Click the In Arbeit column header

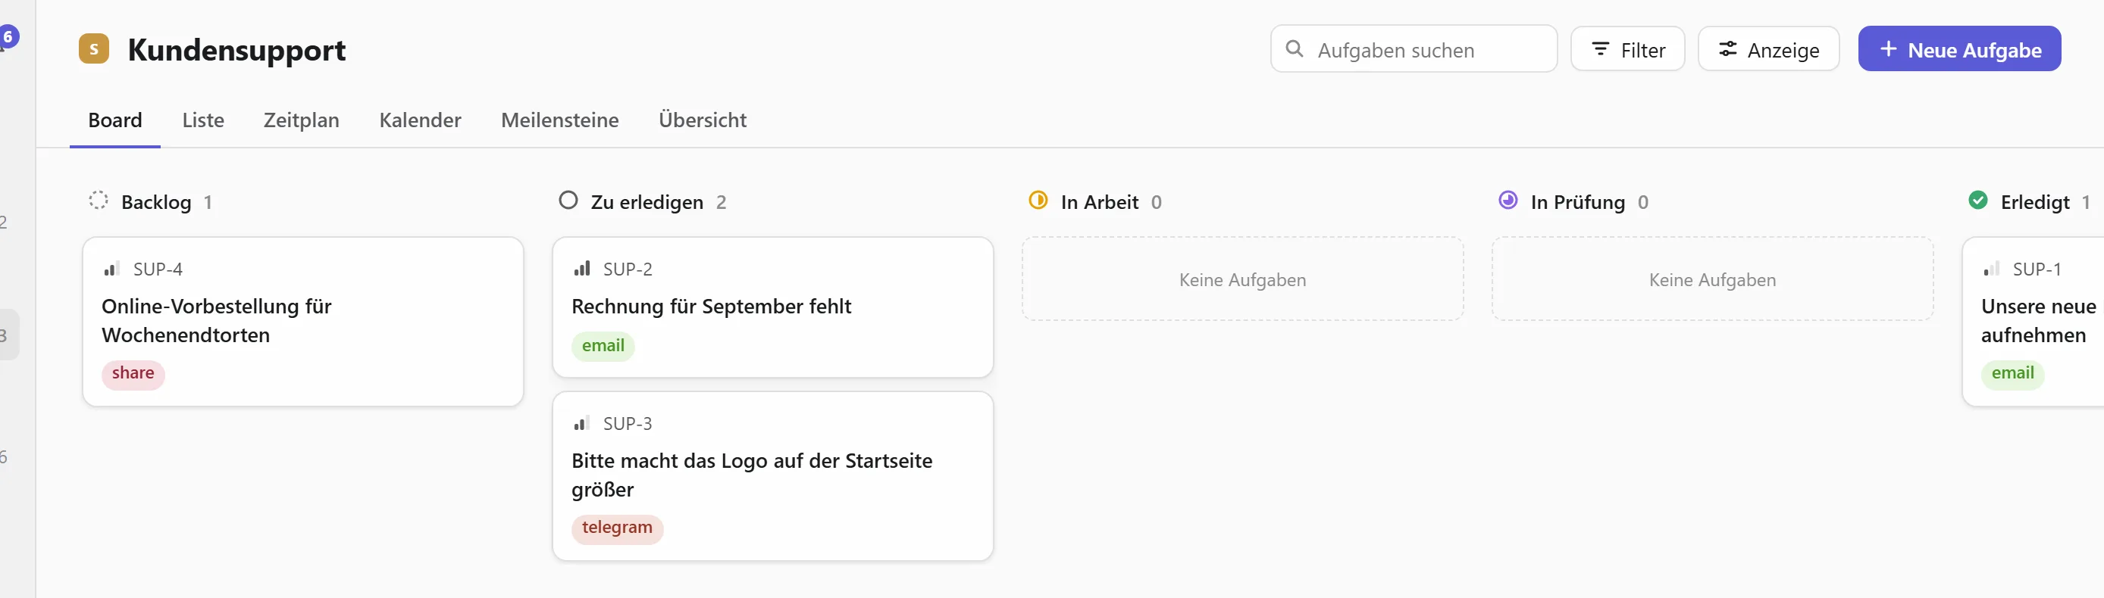point(1100,202)
